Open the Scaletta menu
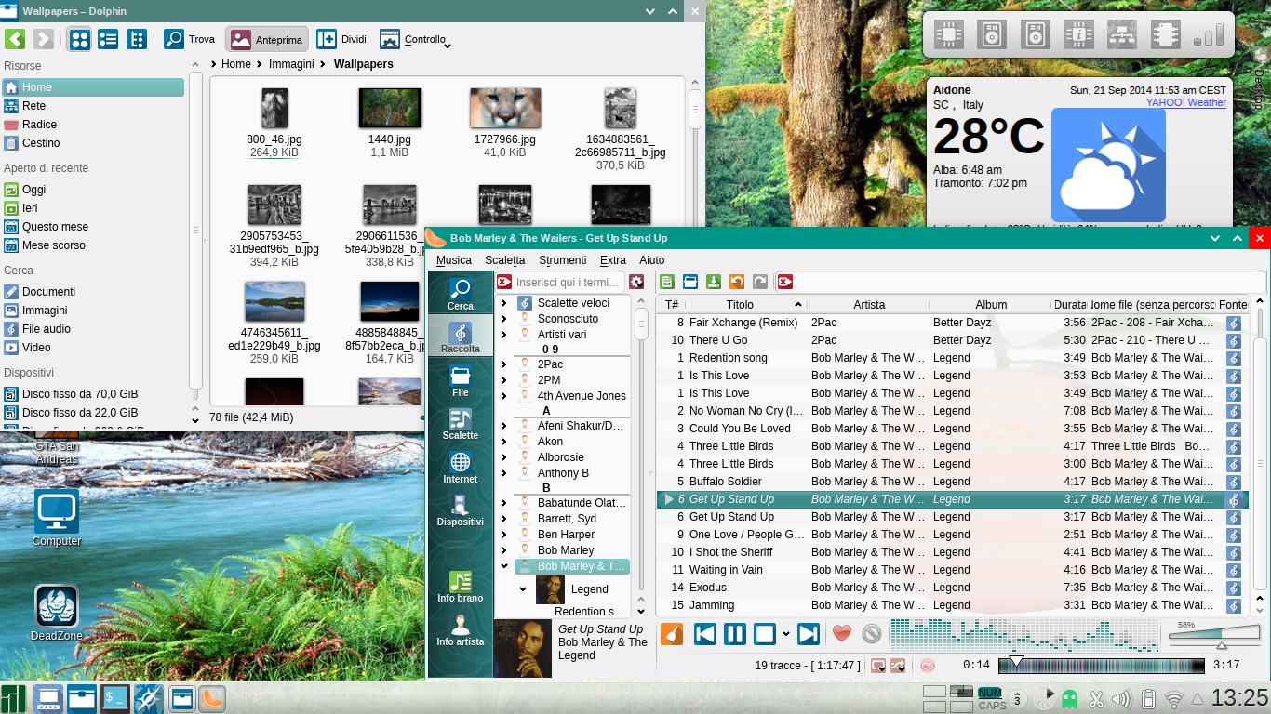 (505, 260)
